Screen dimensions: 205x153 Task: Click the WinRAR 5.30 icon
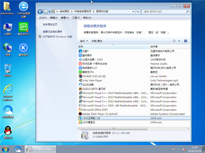point(80,76)
